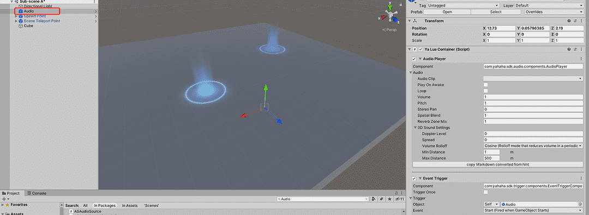
Task: Enable the Loop checkbox
Action: (x=486, y=91)
